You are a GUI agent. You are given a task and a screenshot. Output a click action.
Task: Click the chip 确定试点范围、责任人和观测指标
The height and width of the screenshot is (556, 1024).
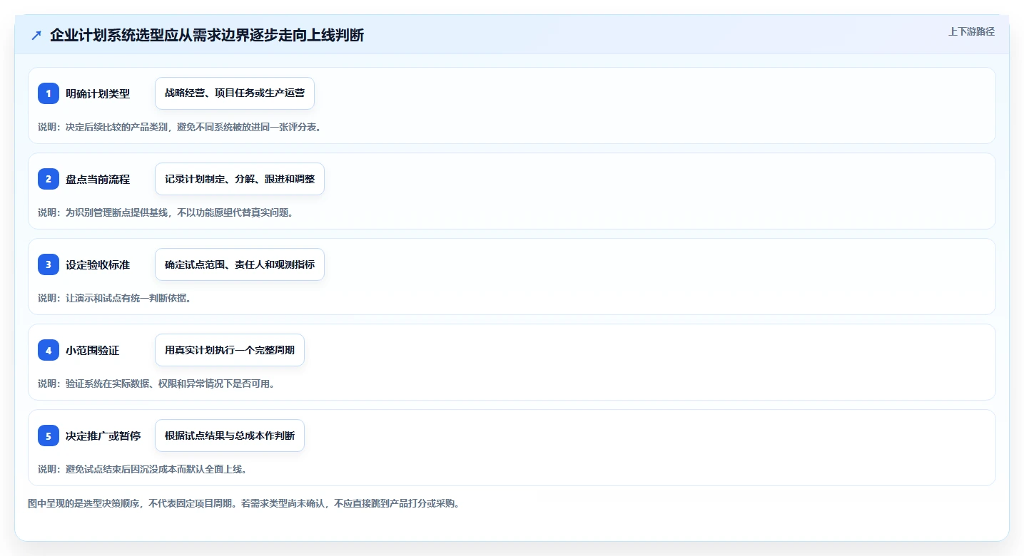coord(240,264)
